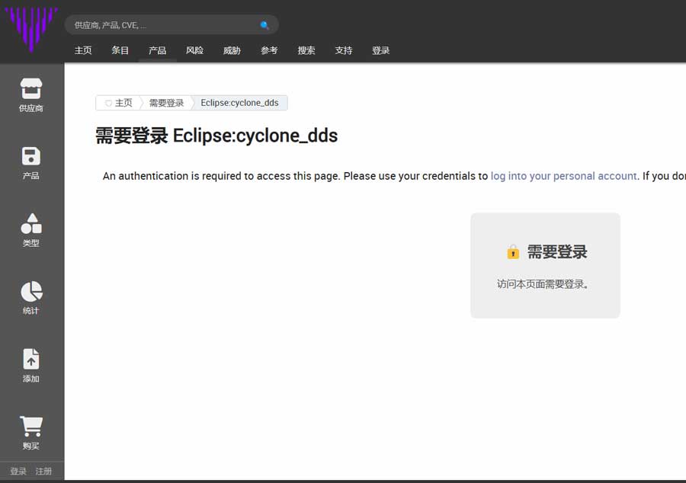Click the purple VulDB logo
The width and height of the screenshot is (686, 483).
(x=31, y=29)
